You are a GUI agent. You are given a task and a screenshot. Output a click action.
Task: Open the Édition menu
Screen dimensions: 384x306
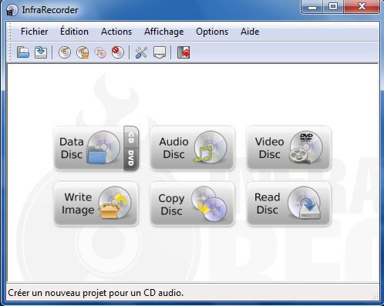coord(74,32)
